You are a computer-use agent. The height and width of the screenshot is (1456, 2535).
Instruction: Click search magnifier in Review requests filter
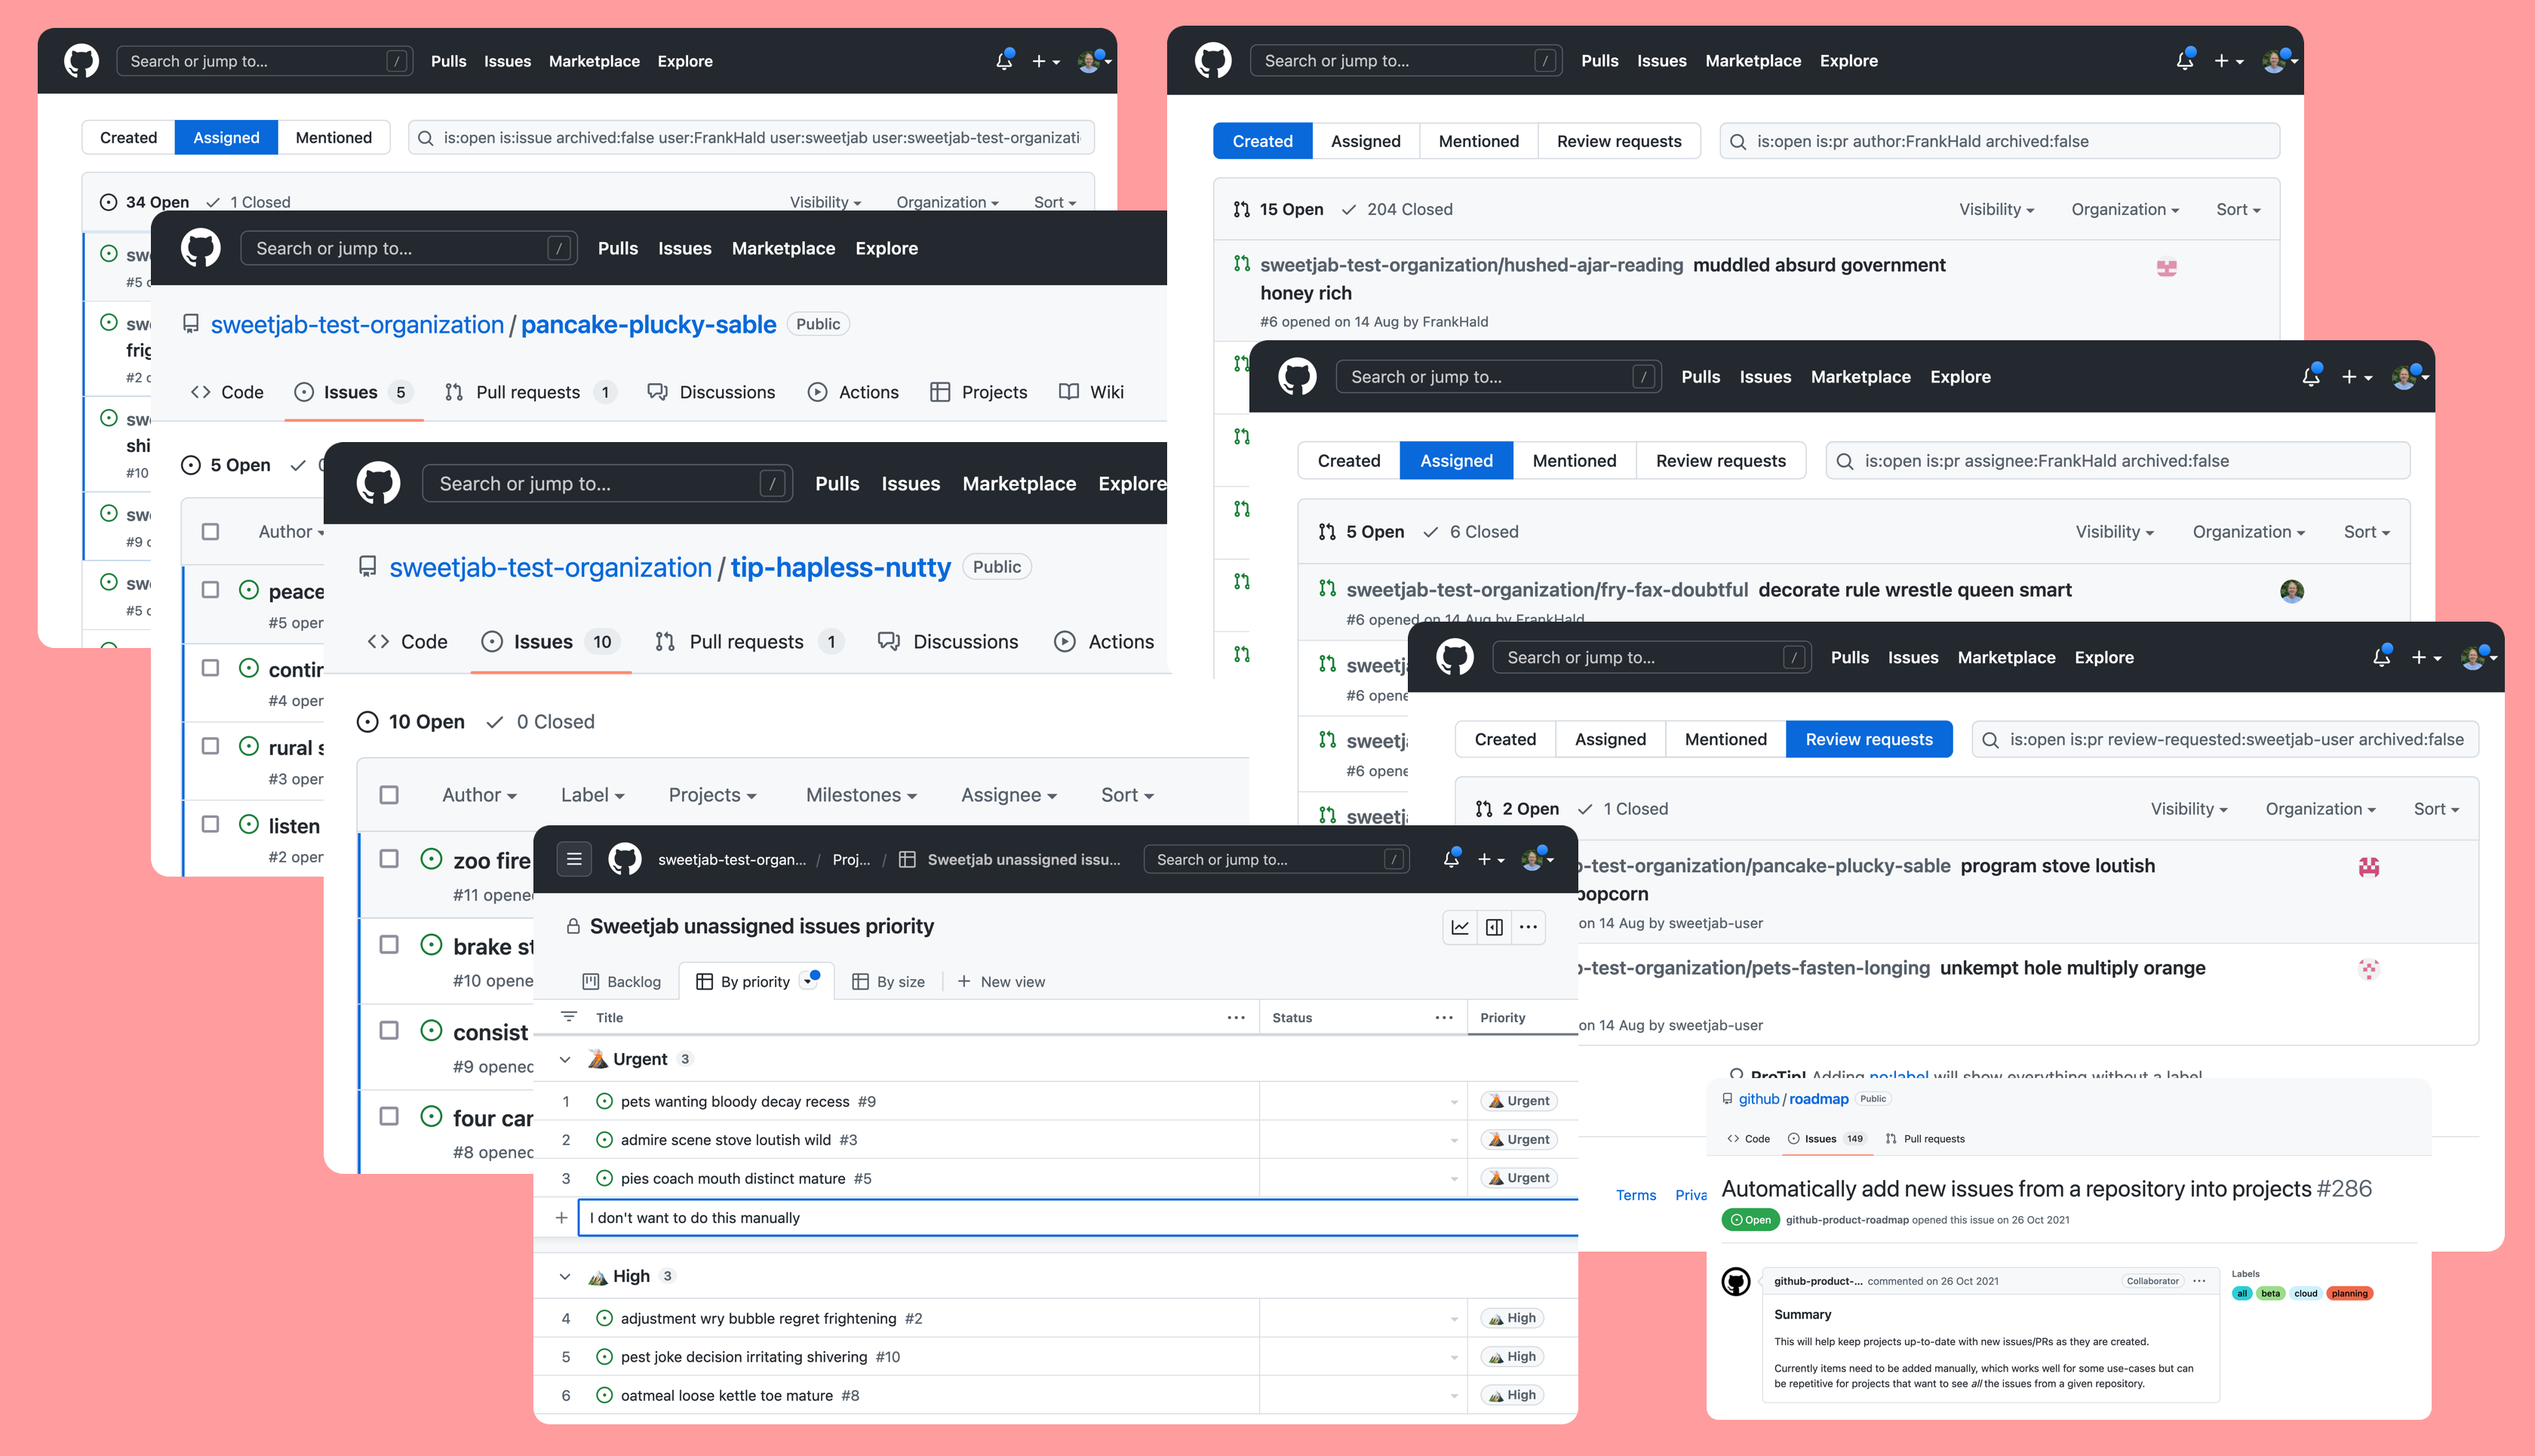(x=1990, y=740)
